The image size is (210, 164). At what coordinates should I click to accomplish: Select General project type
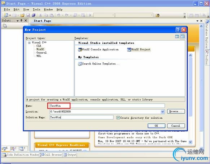click(41, 53)
